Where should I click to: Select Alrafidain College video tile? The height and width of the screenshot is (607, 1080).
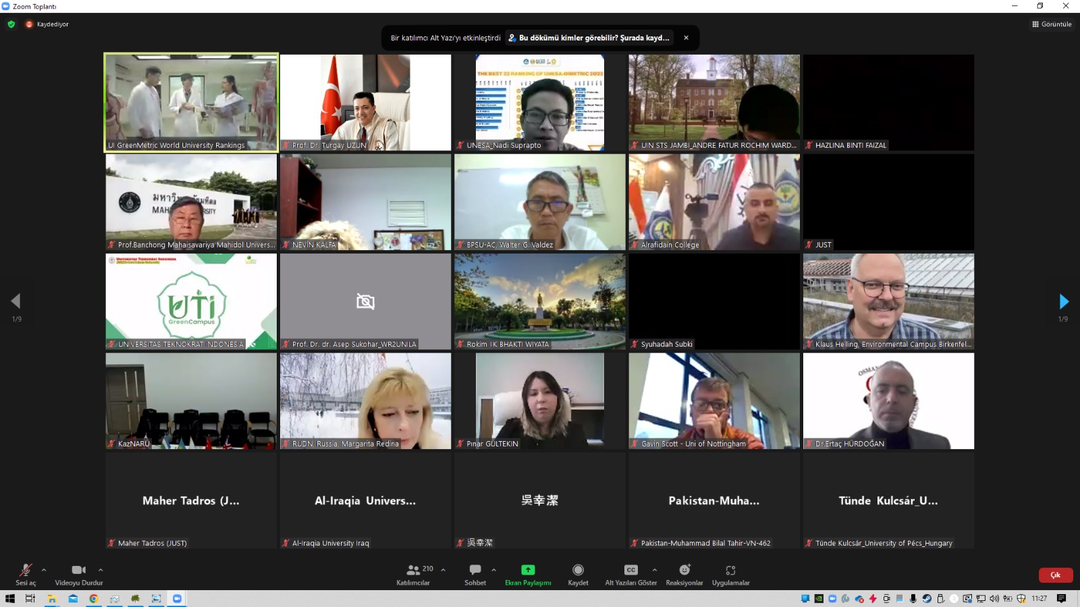[714, 202]
